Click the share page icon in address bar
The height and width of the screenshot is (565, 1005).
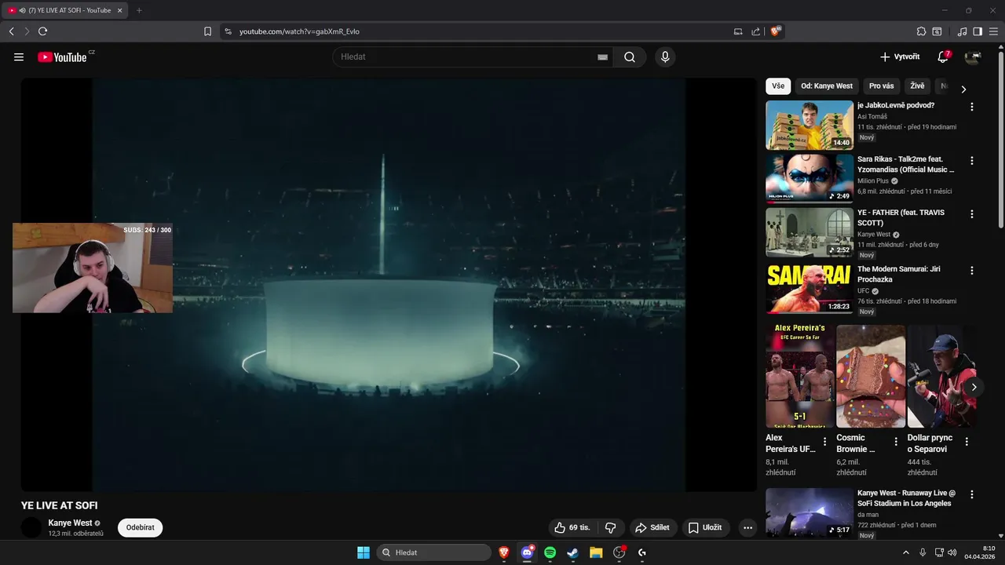755,31
